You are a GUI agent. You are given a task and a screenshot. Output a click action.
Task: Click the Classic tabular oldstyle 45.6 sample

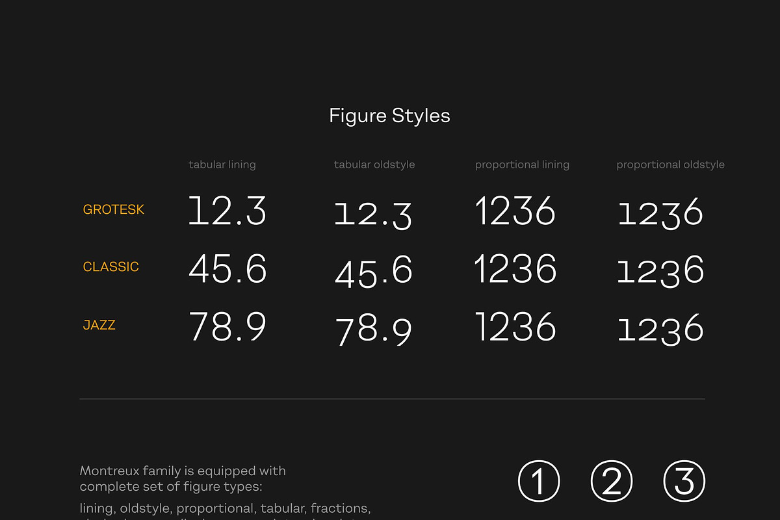tap(374, 272)
